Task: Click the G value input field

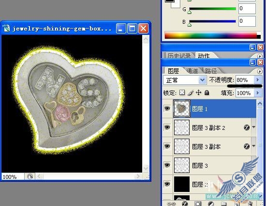Action: point(247,8)
